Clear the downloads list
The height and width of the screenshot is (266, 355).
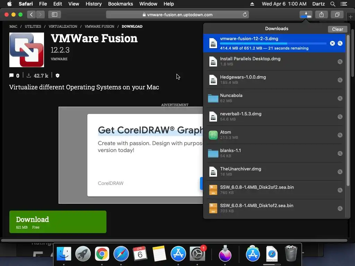(337, 29)
